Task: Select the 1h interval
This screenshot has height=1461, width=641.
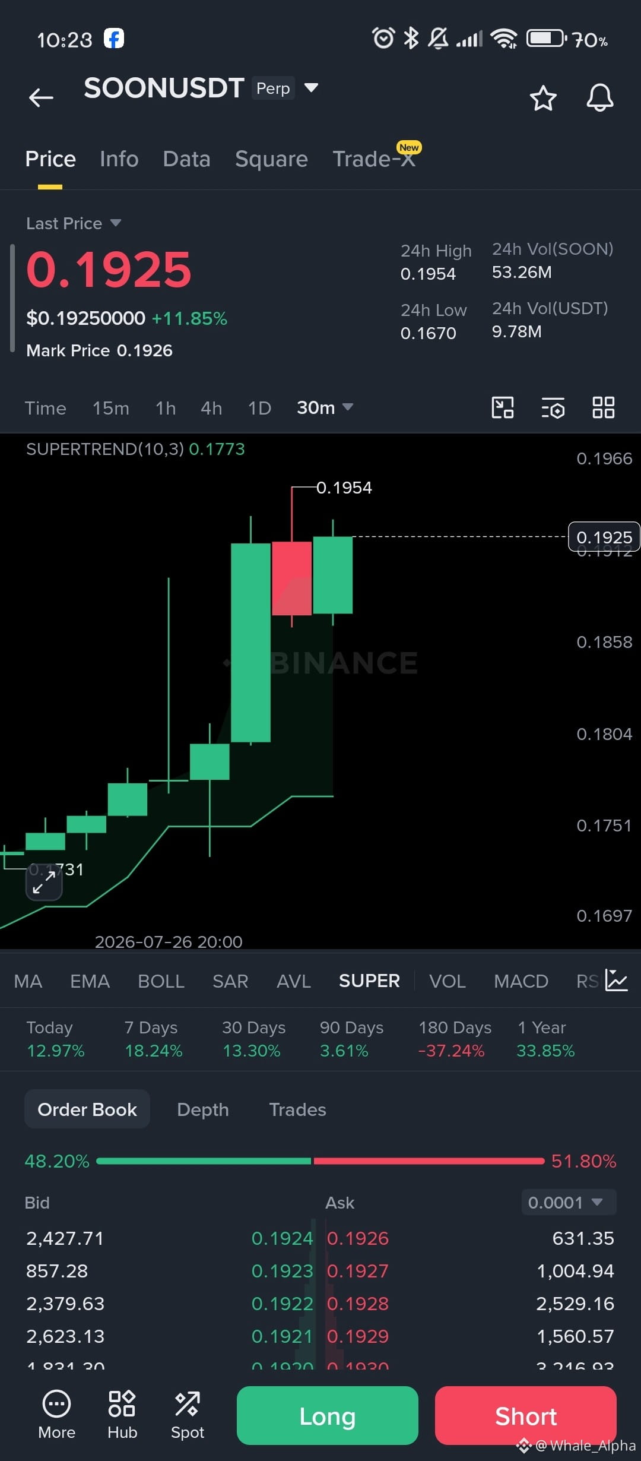Action: [166, 409]
